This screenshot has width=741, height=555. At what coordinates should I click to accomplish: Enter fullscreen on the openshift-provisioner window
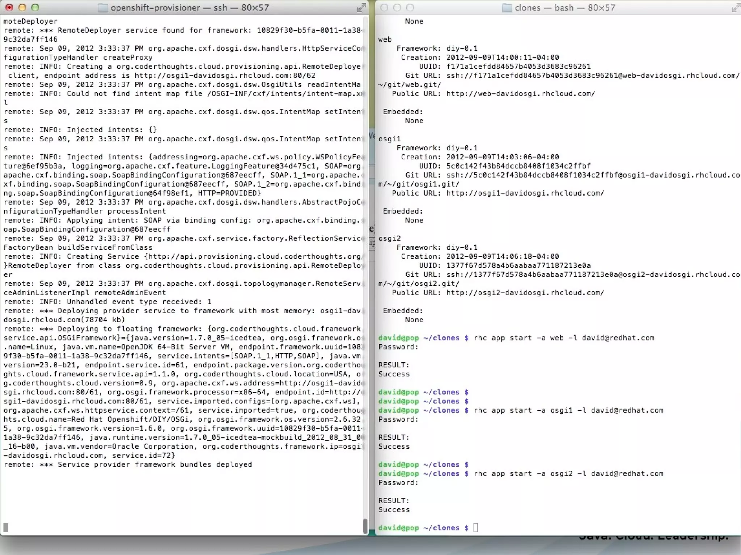(x=361, y=8)
